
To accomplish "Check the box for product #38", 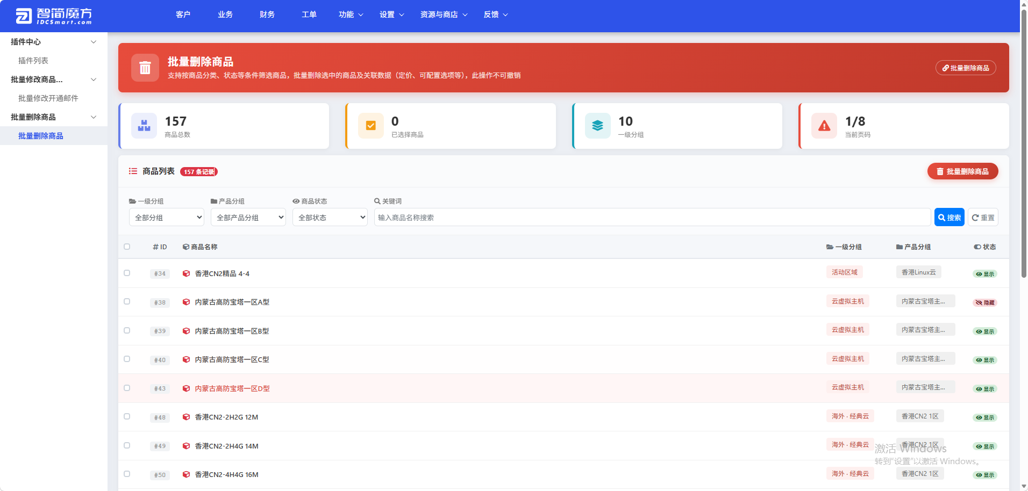I will 127,301.
